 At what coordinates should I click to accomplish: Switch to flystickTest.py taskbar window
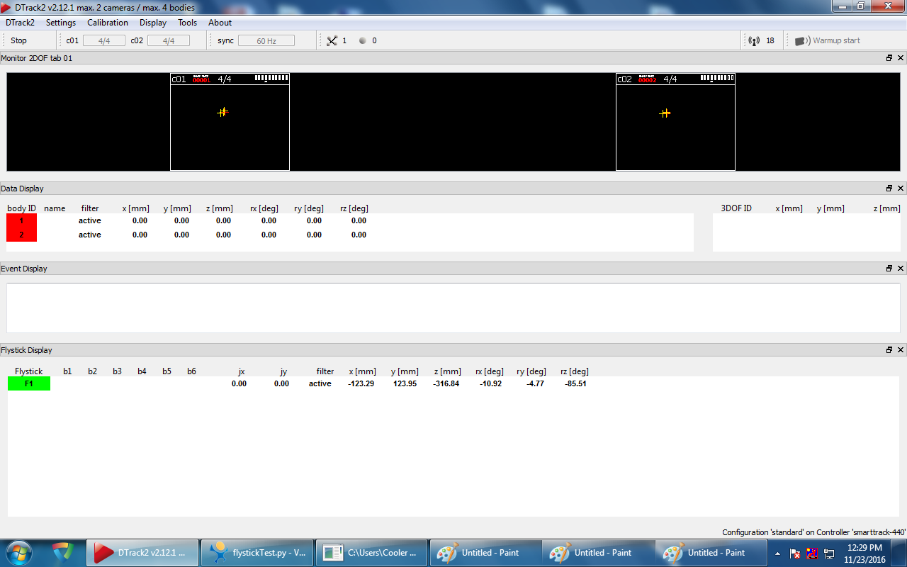click(257, 553)
